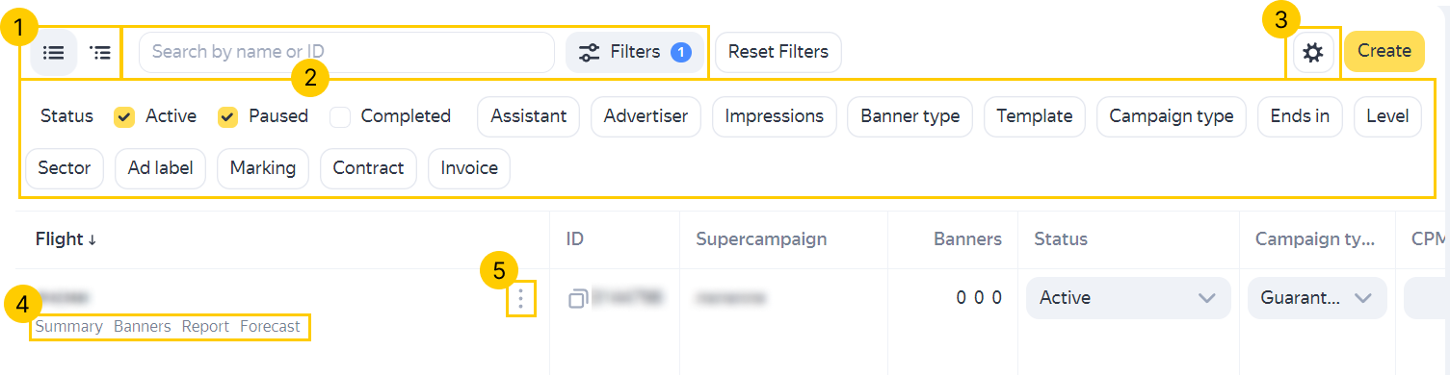1450x375 pixels.
Task: Uncheck the Paused status checkbox
Action: pos(227,116)
